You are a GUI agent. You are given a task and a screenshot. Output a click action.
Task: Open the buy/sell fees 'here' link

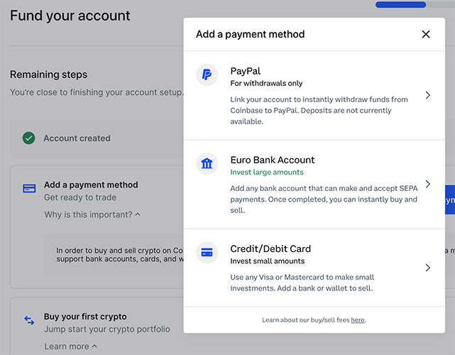(357, 320)
